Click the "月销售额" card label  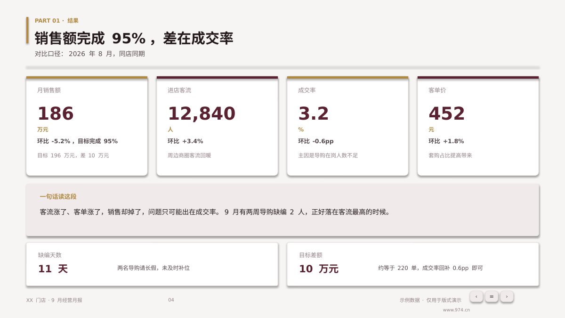click(x=49, y=90)
